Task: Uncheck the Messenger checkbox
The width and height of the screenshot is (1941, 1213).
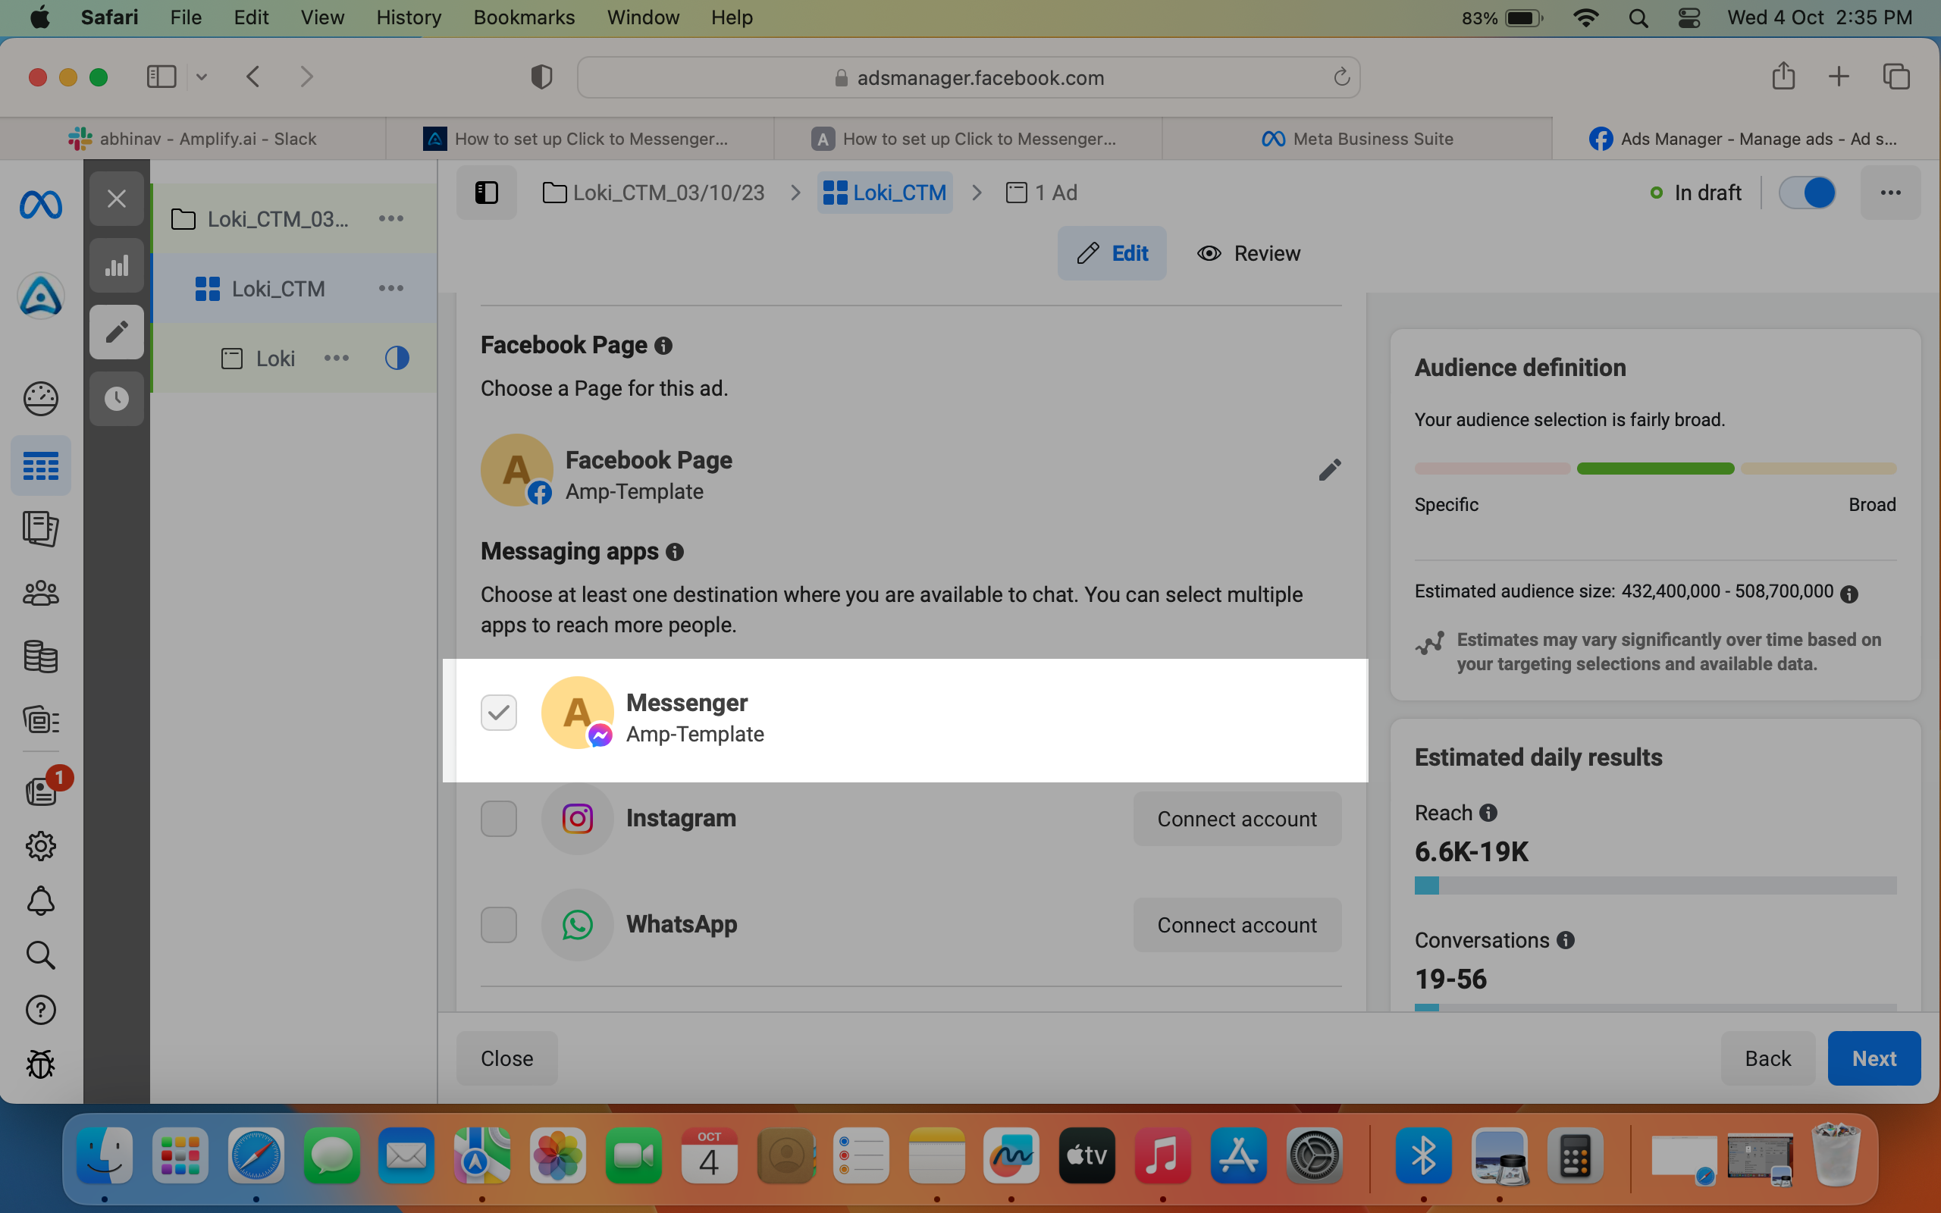Action: tap(499, 713)
